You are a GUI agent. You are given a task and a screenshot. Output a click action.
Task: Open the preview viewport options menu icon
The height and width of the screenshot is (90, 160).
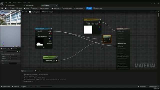2,12
